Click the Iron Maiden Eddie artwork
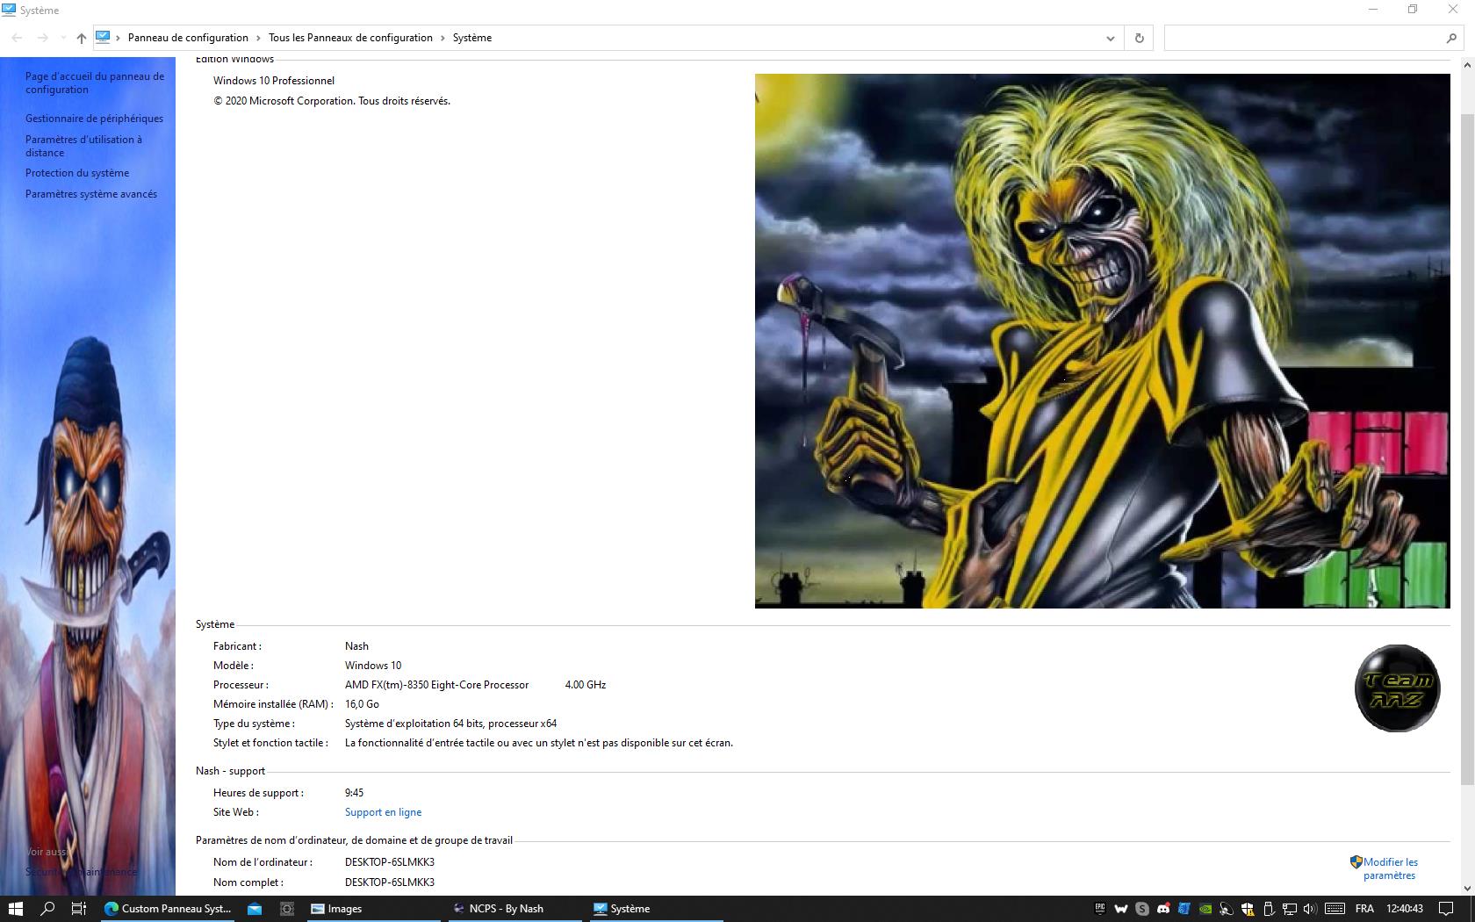The height and width of the screenshot is (922, 1475). click(x=1103, y=341)
